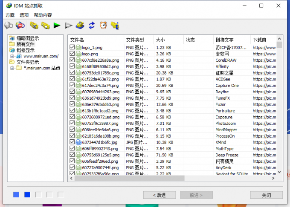The width and height of the screenshot is (290, 207).
Task: Open the 帮助内容 menu
Action: click(x=43, y=15)
